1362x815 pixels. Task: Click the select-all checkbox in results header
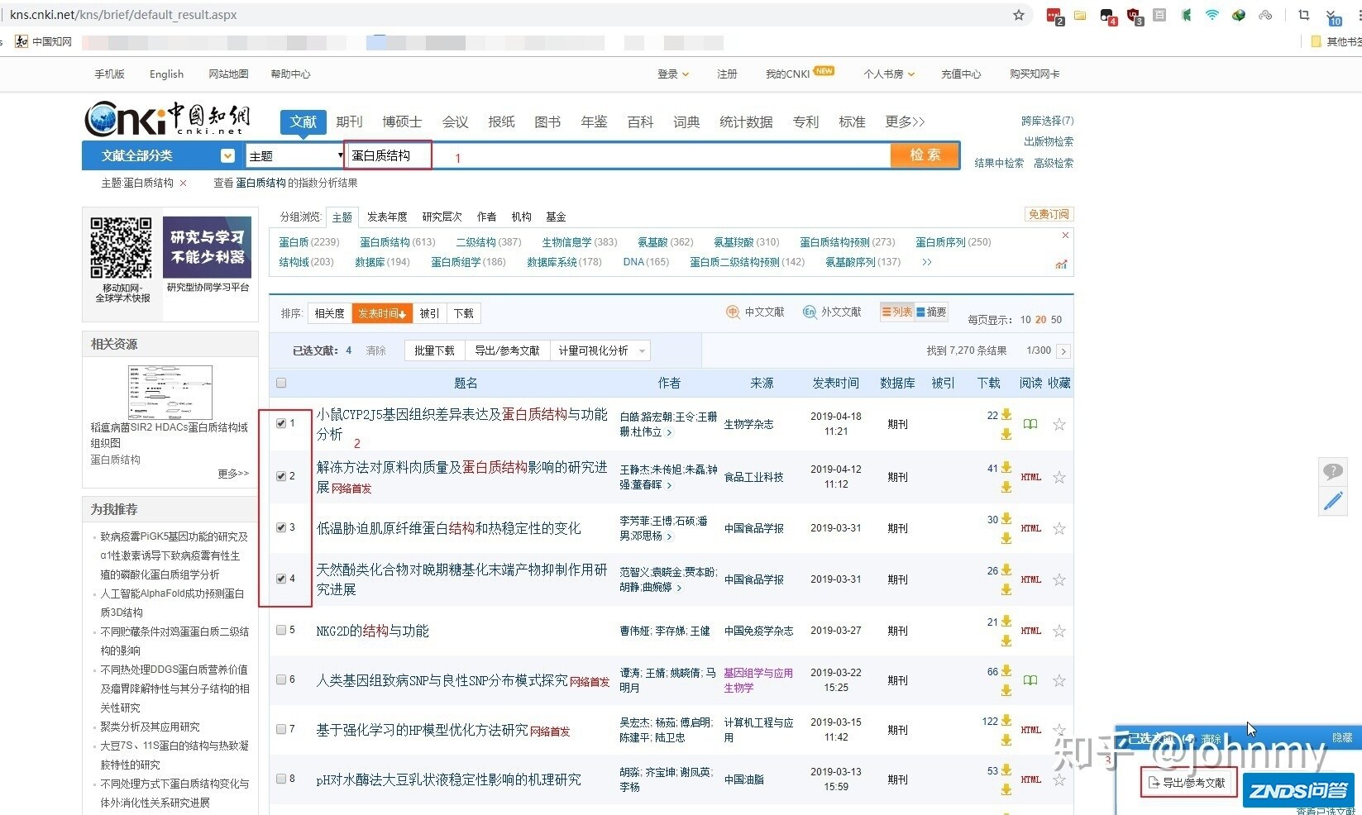pos(281,383)
